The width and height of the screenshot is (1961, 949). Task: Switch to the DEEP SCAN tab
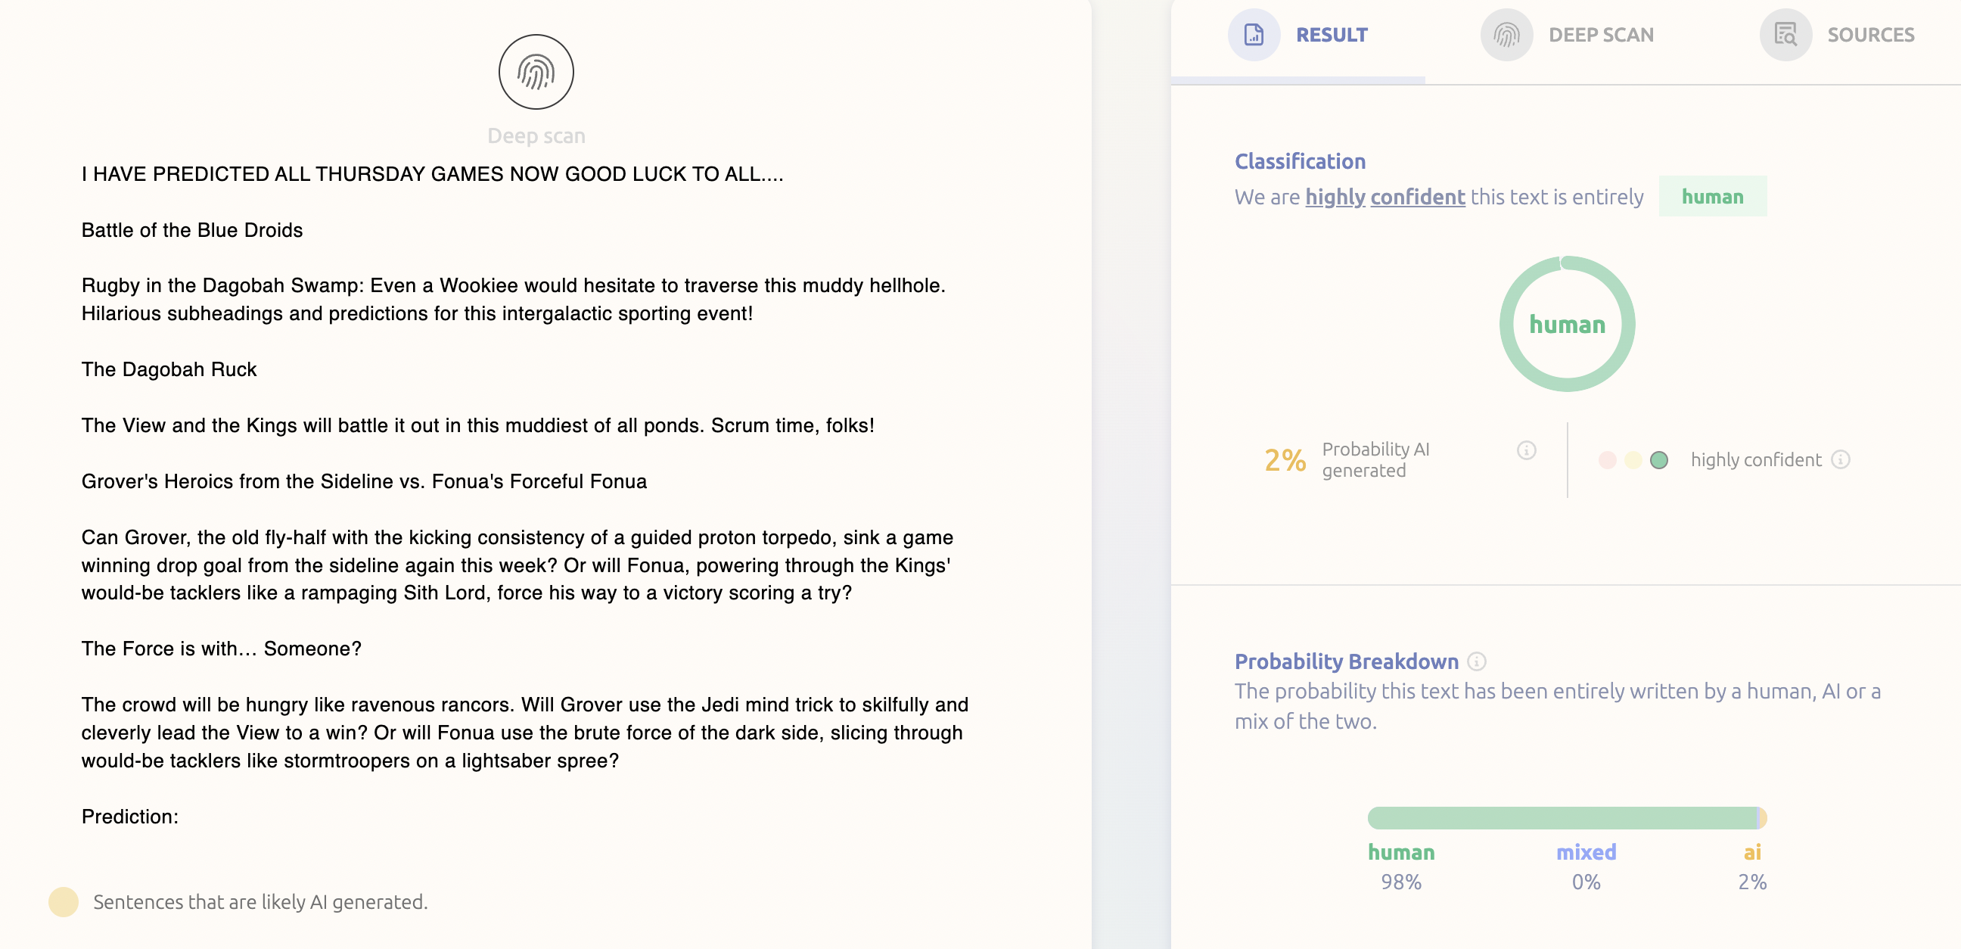pyautogui.click(x=1568, y=35)
